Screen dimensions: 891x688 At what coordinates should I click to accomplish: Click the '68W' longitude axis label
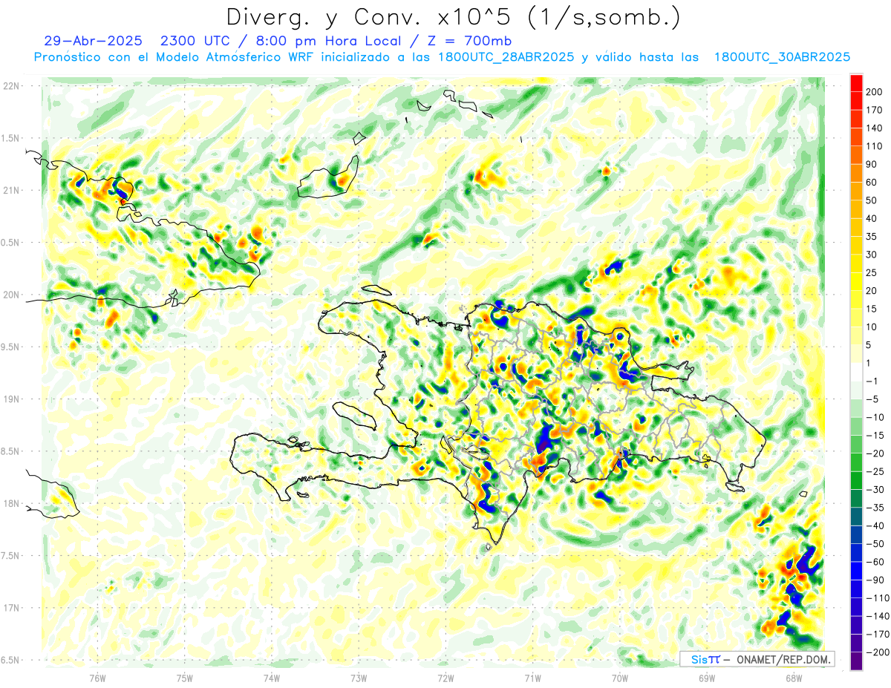pos(794,678)
